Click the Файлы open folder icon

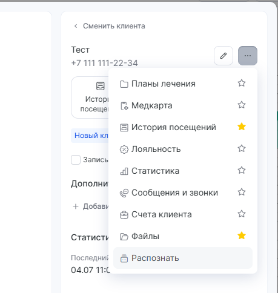pyautogui.click(x=124, y=237)
